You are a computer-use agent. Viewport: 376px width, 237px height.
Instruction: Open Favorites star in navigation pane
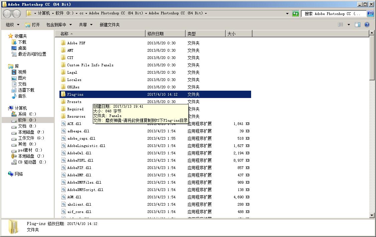click(11, 36)
